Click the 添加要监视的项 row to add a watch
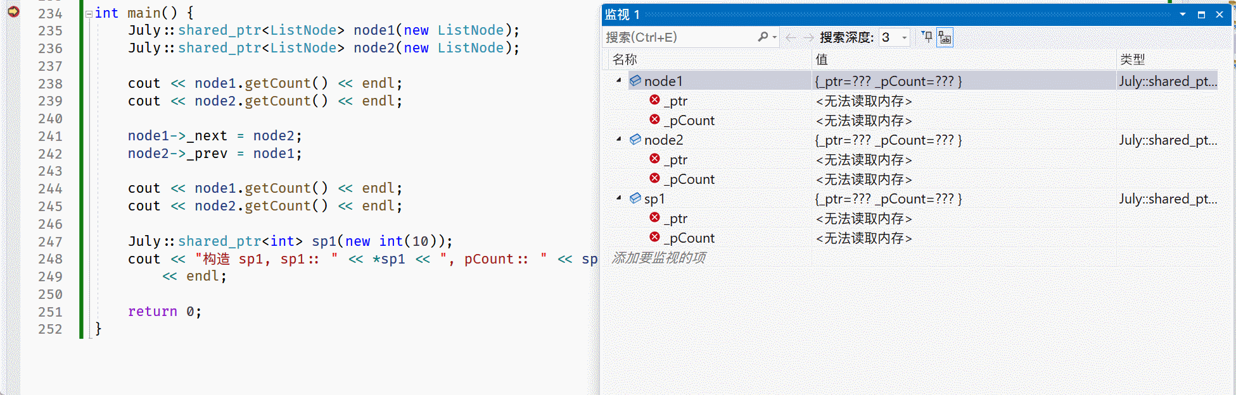This screenshot has width=1236, height=395. (x=659, y=258)
